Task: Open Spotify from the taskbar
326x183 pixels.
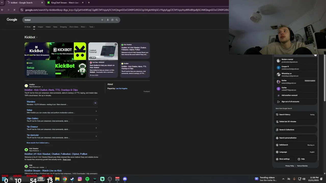Action: [x=87, y=179]
